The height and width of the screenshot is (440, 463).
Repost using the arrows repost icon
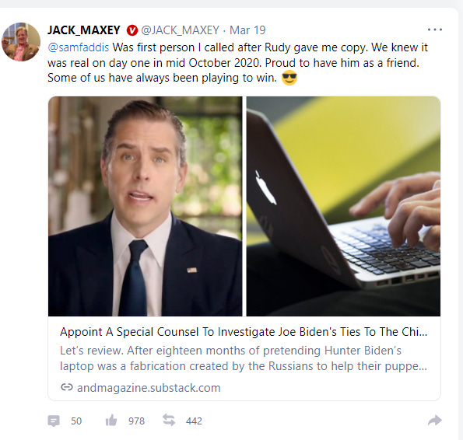[x=169, y=420]
